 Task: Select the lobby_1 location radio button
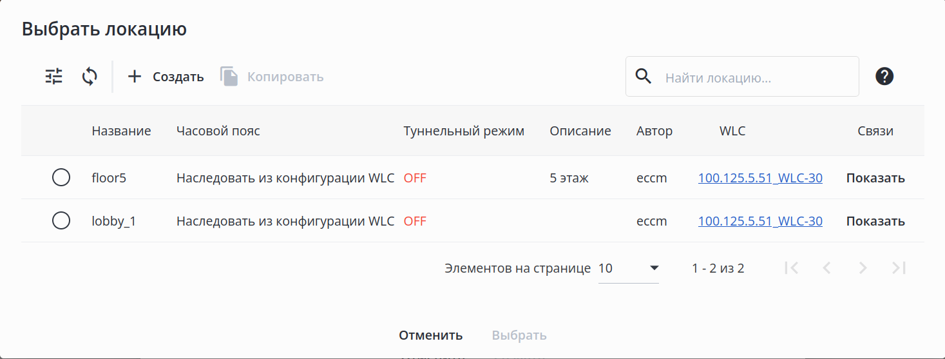61,221
